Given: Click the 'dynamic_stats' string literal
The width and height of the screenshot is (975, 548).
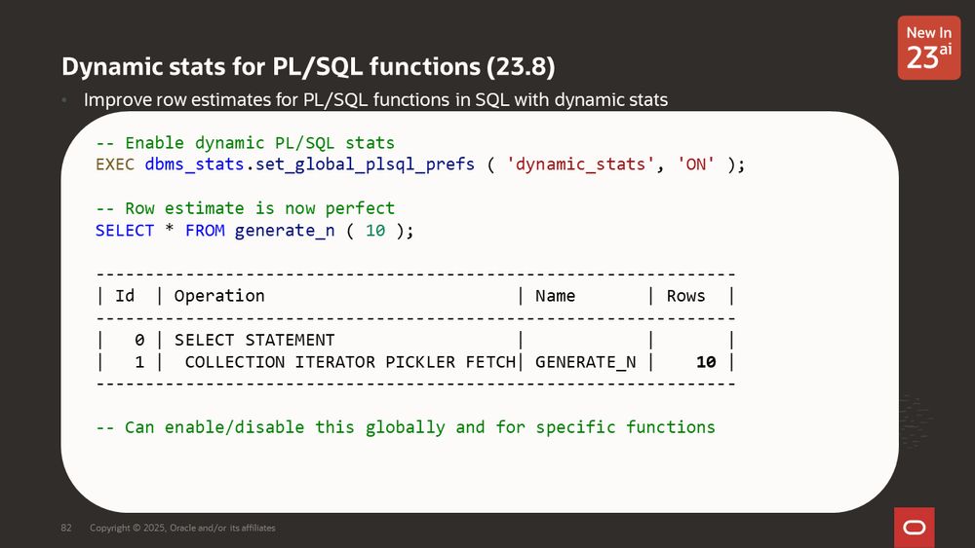Looking at the screenshot, I should pyautogui.click(x=580, y=164).
